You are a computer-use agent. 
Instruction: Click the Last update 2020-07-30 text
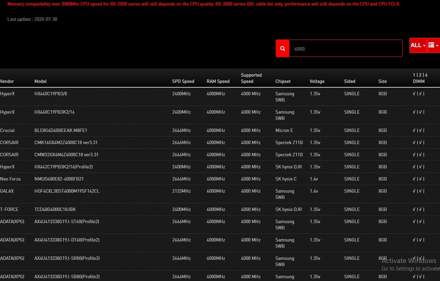tap(32, 19)
